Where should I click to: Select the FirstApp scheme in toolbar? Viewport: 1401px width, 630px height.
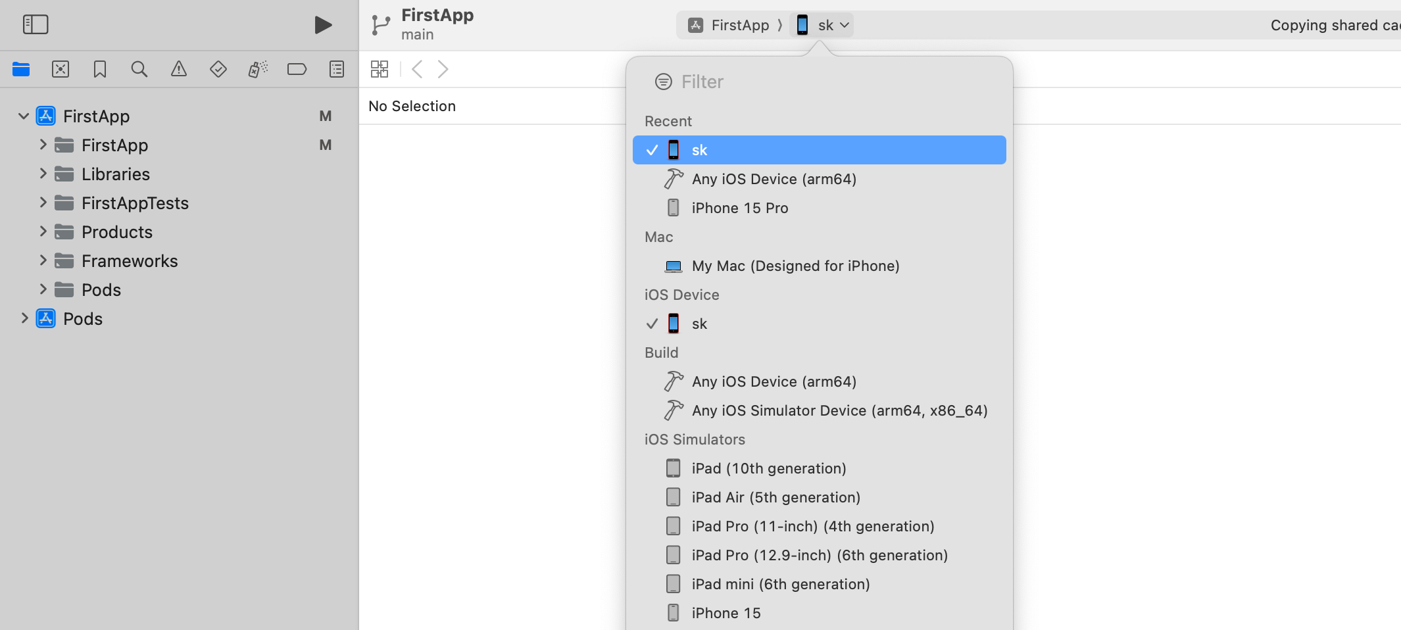point(728,25)
